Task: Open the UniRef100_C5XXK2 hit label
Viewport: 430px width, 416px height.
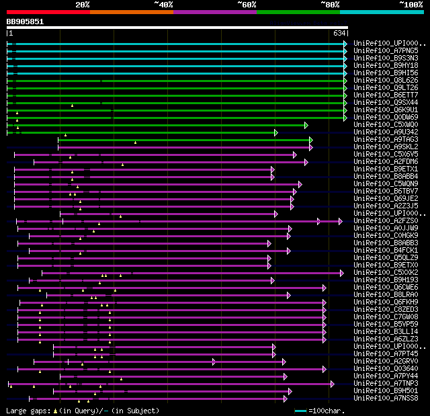Action: 386,273
